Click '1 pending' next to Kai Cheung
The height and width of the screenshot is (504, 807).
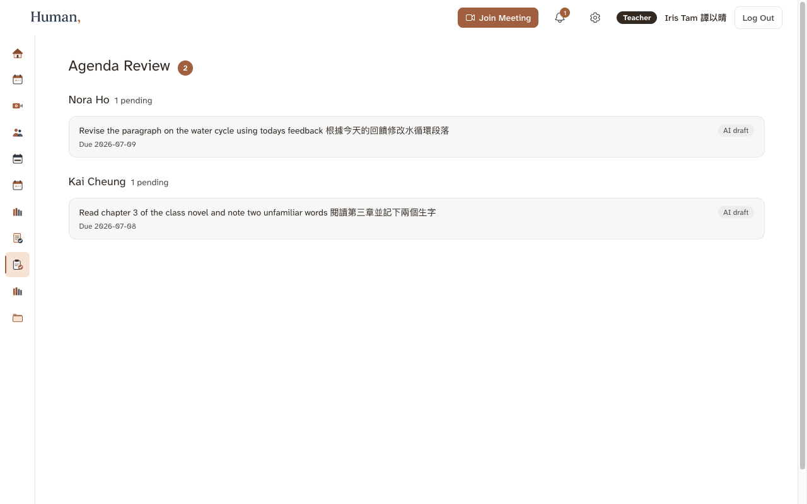pyautogui.click(x=149, y=182)
